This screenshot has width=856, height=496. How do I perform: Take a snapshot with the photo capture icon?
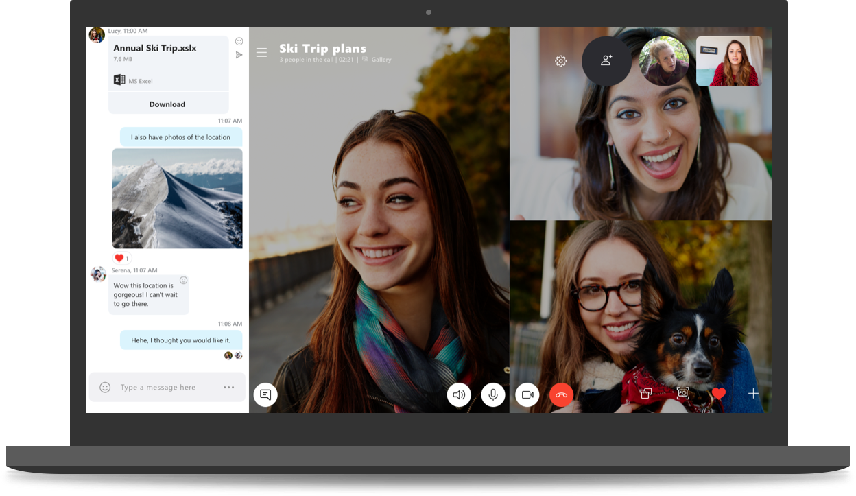pyautogui.click(x=682, y=393)
